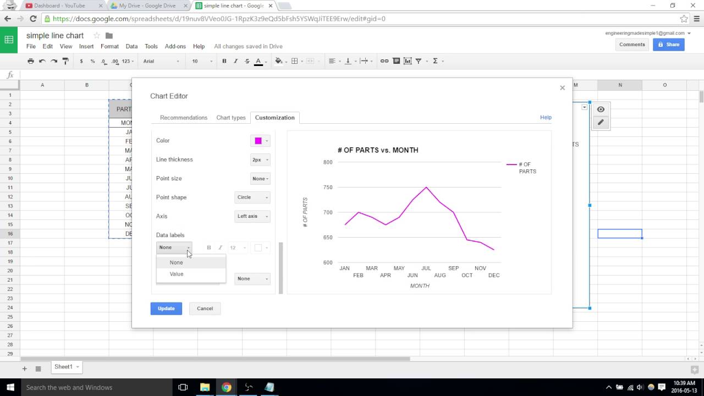Screen dimensions: 704x396
Task: Redo the last action
Action: [54, 61]
